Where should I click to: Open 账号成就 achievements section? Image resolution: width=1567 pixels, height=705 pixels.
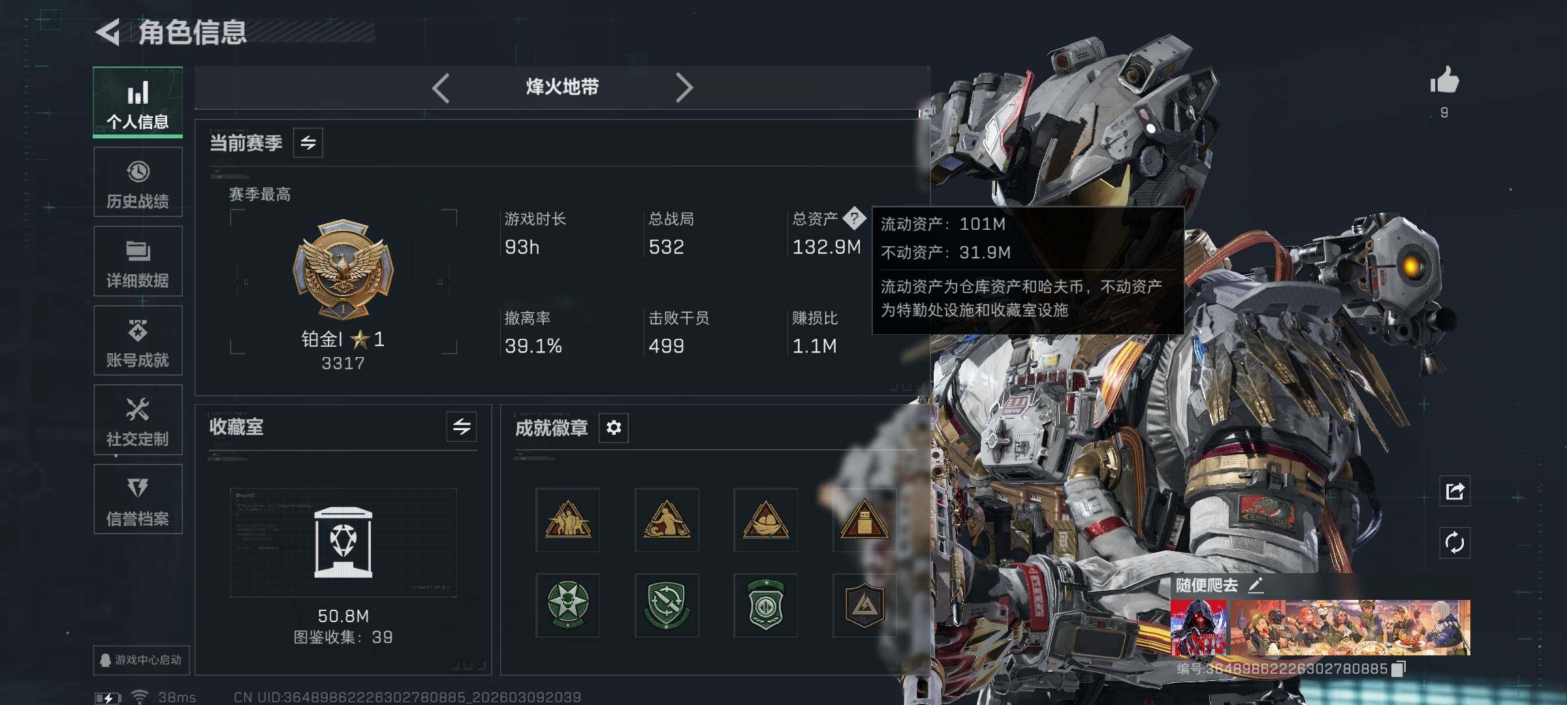click(138, 341)
